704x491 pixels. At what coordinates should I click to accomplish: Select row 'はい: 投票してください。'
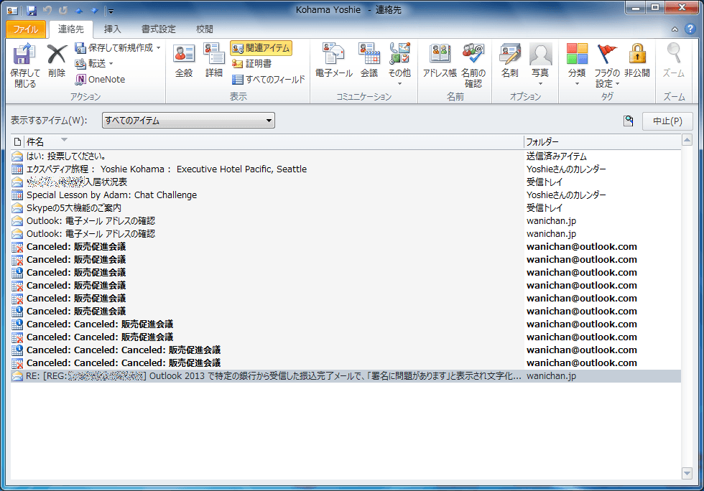(346, 156)
